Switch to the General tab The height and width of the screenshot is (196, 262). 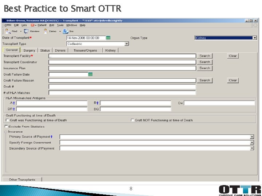point(12,50)
